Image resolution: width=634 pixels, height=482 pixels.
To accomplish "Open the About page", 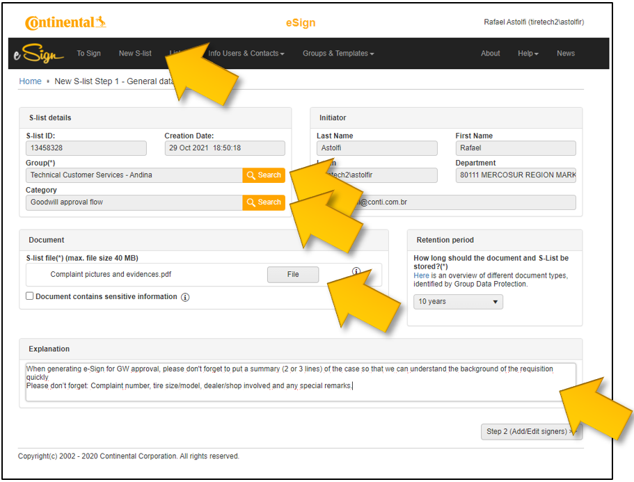I will click(x=490, y=54).
